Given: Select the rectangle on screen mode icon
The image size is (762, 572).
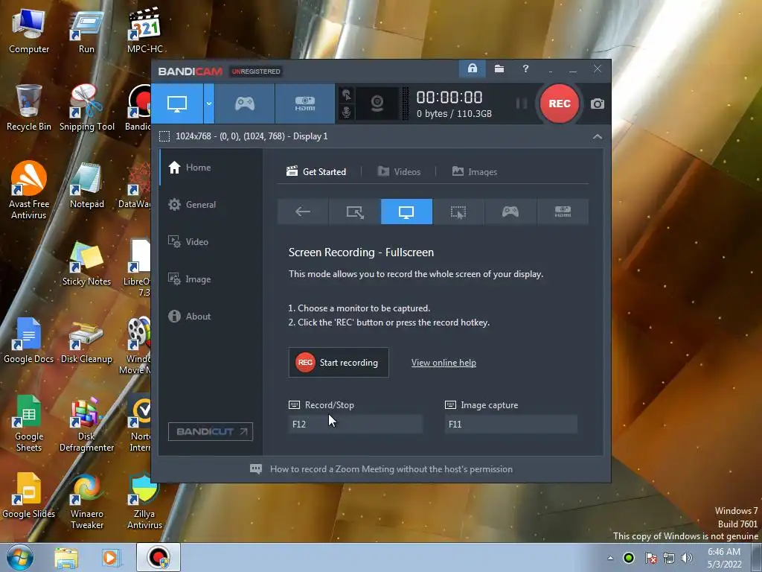Looking at the screenshot, I should 355,212.
